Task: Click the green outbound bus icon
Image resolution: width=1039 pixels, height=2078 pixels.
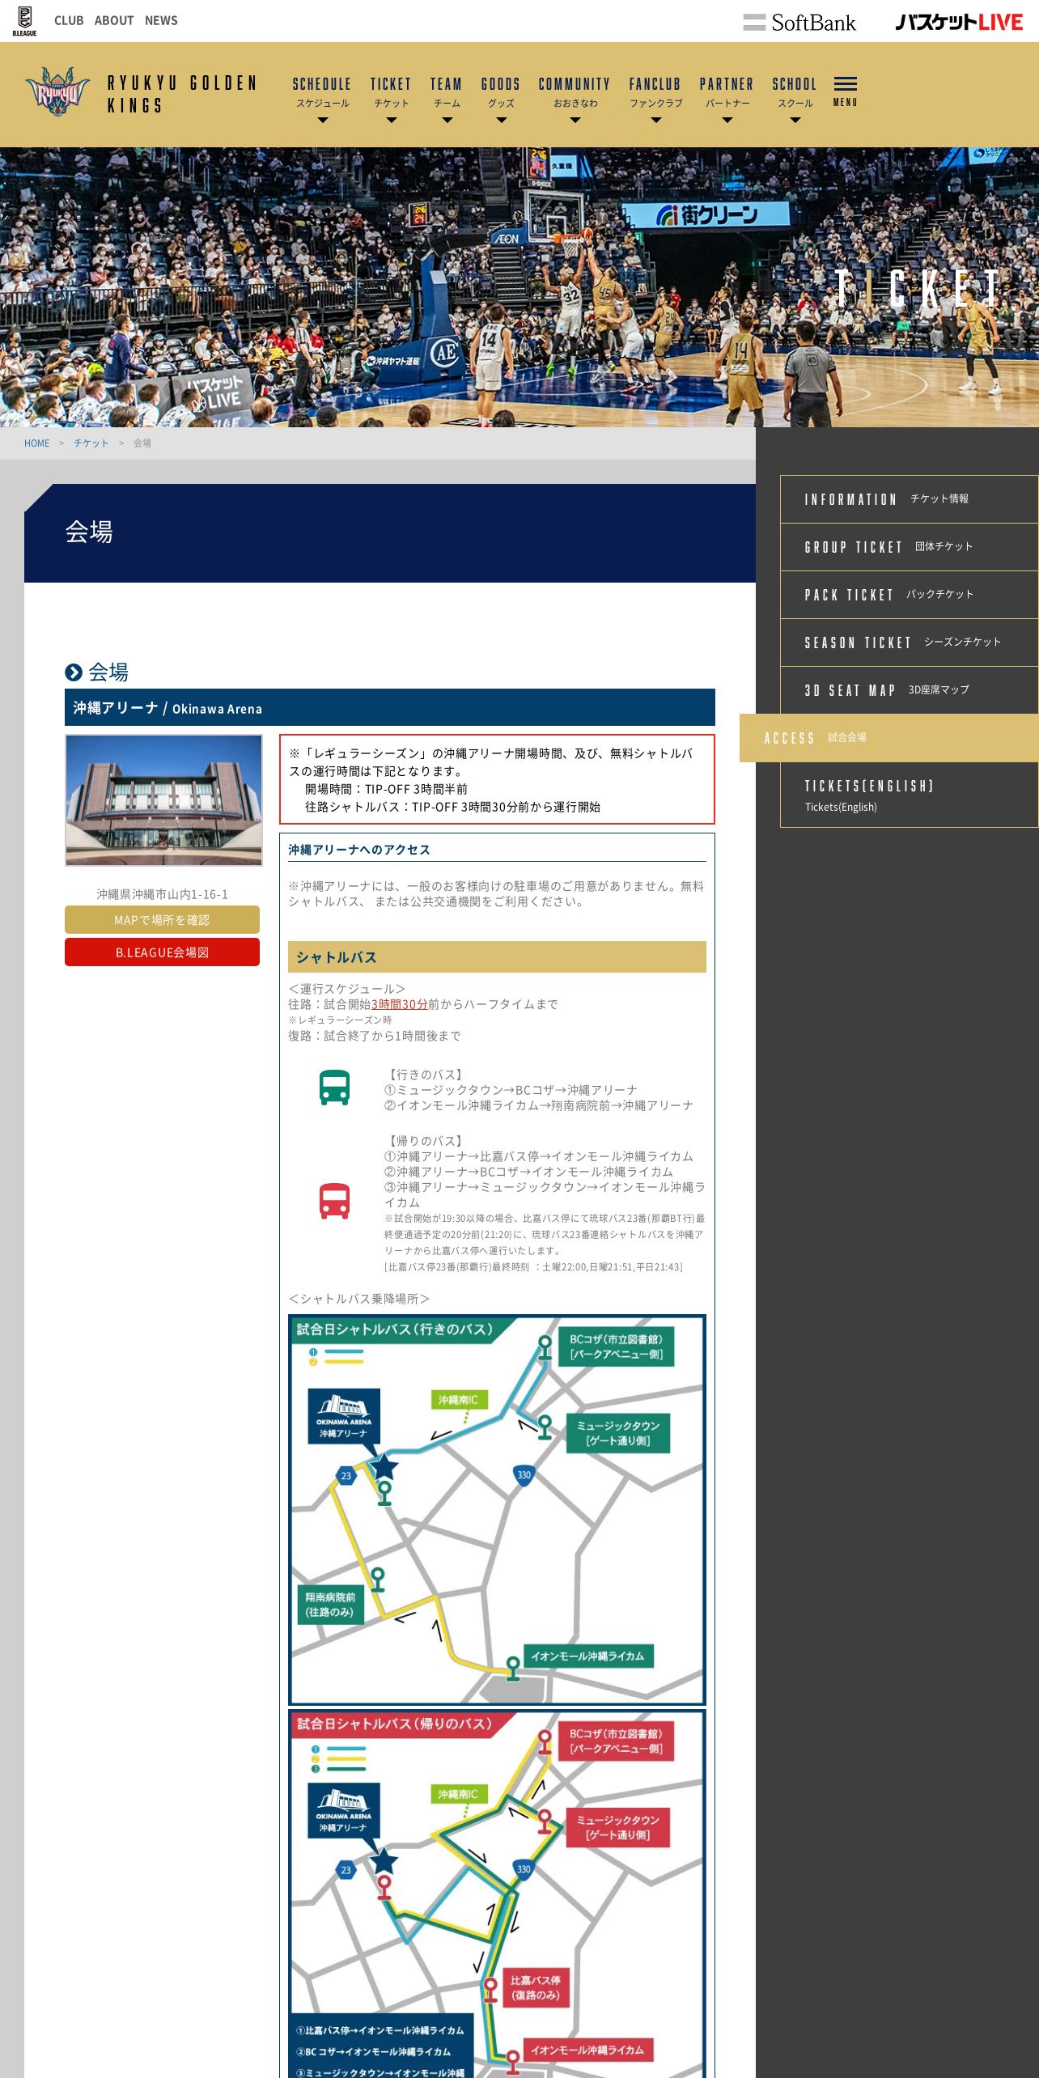Action: [334, 1088]
